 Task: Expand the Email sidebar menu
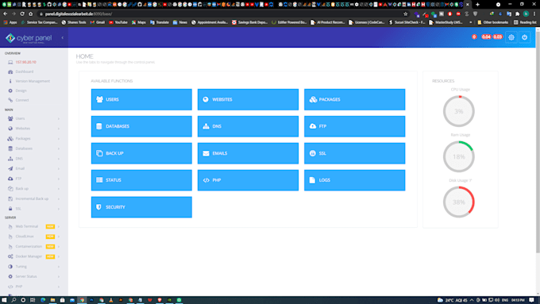pyautogui.click(x=33, y=169)
